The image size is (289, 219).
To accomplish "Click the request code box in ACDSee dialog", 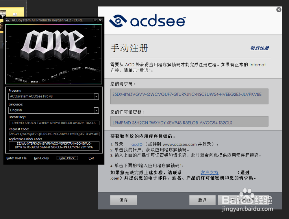I will coord(189,96).
